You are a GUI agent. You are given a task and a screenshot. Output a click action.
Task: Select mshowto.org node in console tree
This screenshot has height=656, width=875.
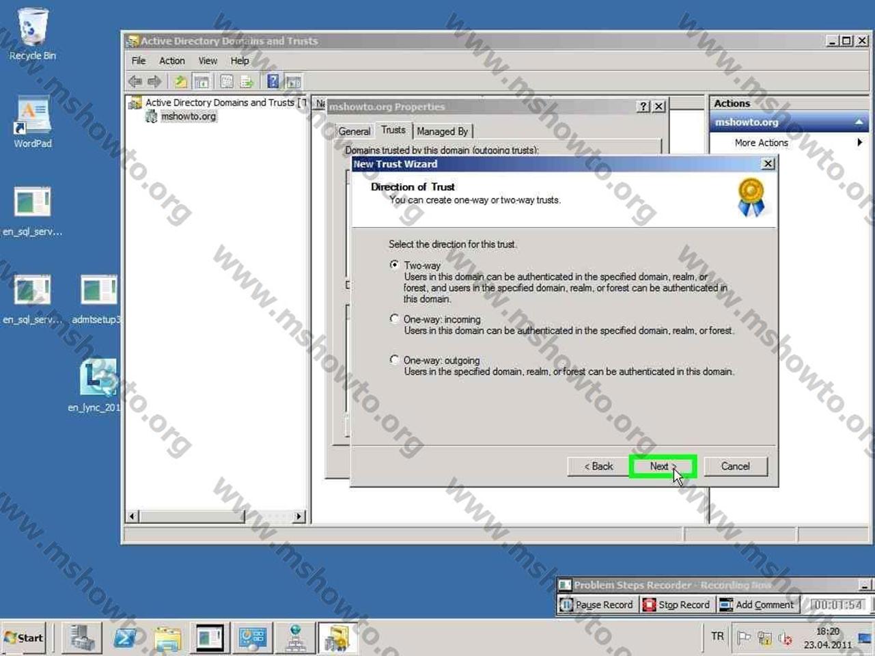[x=189, y=116]
